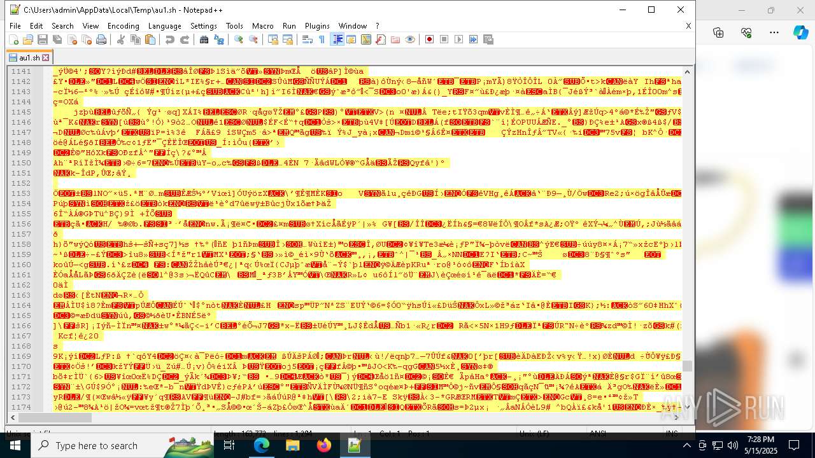The image size is (815, 458).
Task: Expand the system tray hidden icons chevron
Action: pyautogui.click(x=686, y=445)
